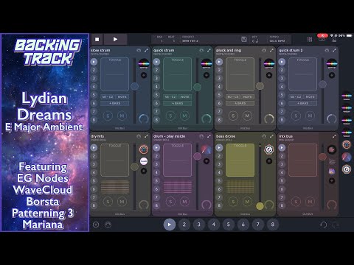Play global scene 1 in the bottom bar
This screenshot has height=265, width=354.
pos(170,225)
